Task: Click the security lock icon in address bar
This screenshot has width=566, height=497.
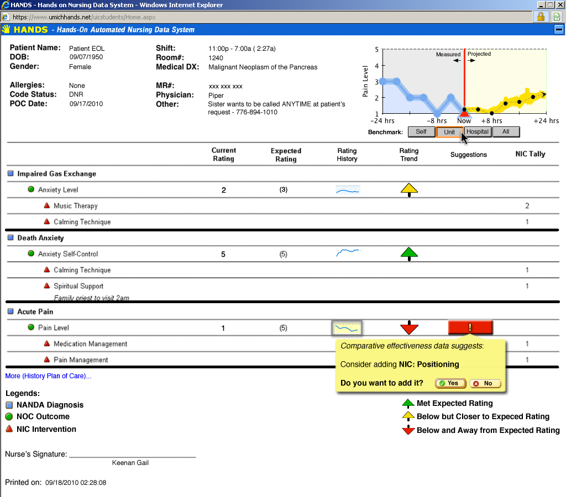Action: coord(541,17)
